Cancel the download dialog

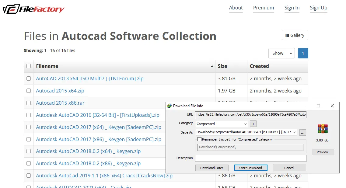pos(289,168)
